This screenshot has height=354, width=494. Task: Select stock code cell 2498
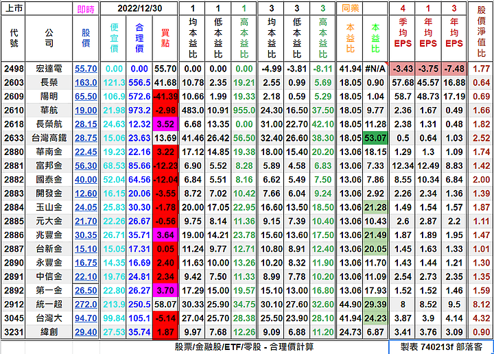(x=14, y=69)
